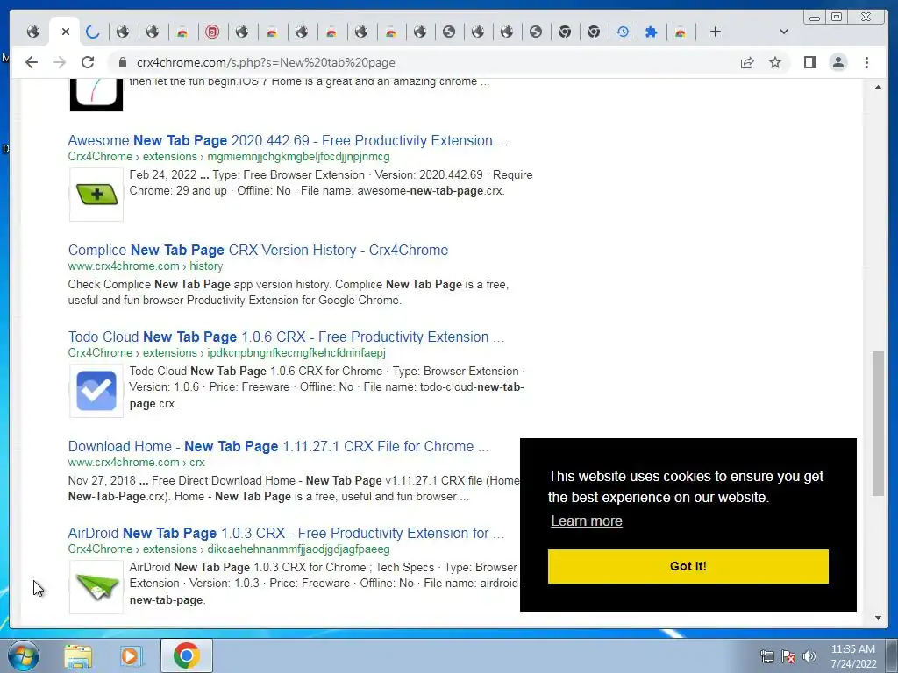Open Chrome three-dot menu
The width and height of the screenshot is (898, 673).
(866, 62)
